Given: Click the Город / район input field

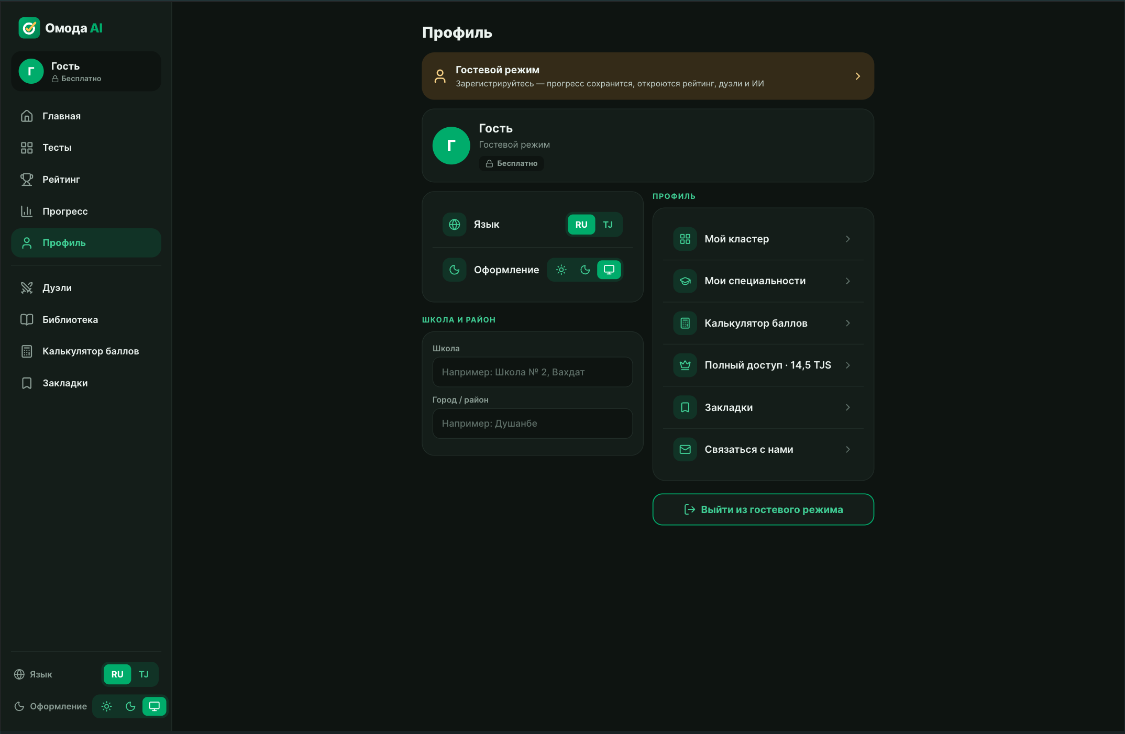Looking at the screenshot, I should [533, 424].
